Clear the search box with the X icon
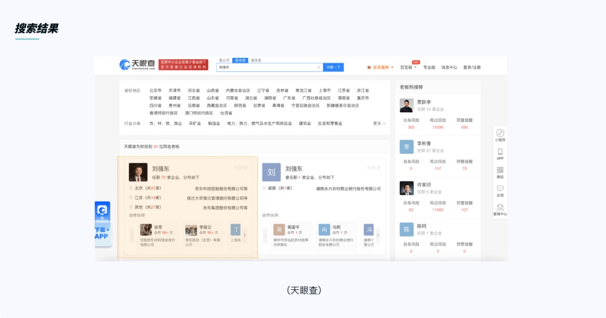Screen dimensions: 606x318 (x=318, y=67)
